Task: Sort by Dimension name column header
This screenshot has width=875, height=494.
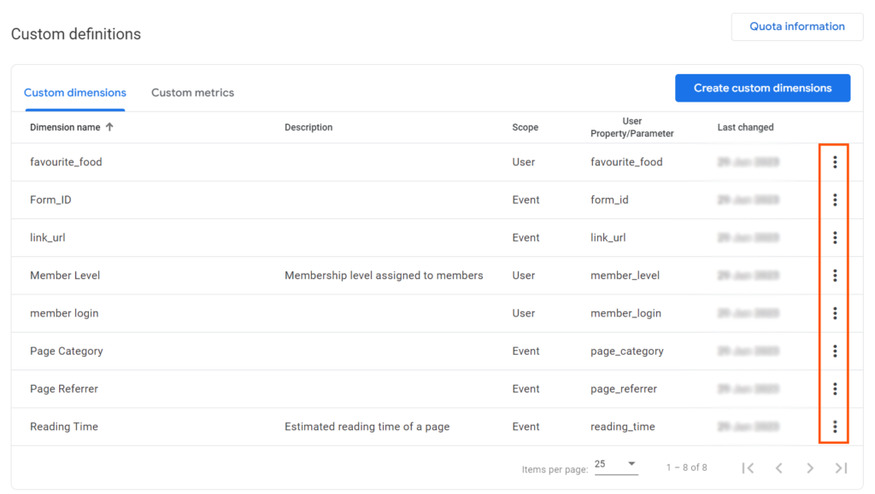Action: click(65, 127)
